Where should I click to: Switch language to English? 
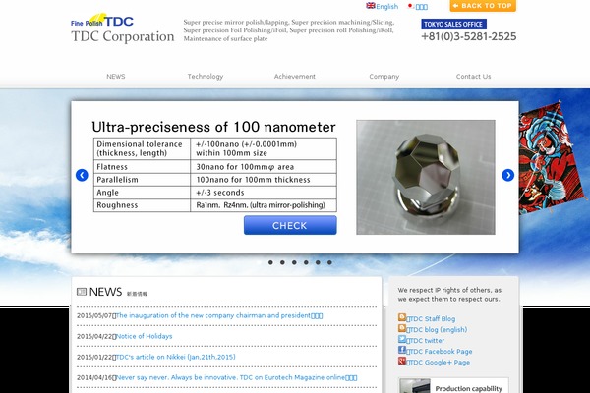pyautogui.click(x=386, y=7)
